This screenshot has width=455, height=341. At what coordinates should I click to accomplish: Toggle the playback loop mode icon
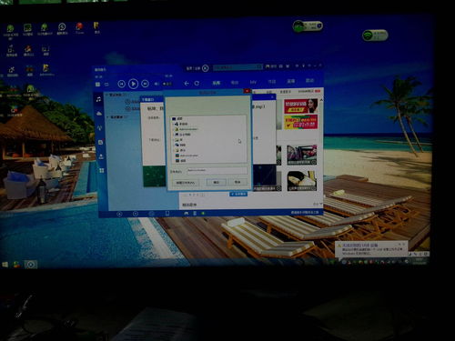[x=106, y=84]
